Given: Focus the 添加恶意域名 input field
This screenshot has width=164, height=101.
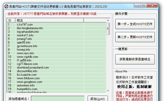Looking at the screenshot, I should [58, 99].
